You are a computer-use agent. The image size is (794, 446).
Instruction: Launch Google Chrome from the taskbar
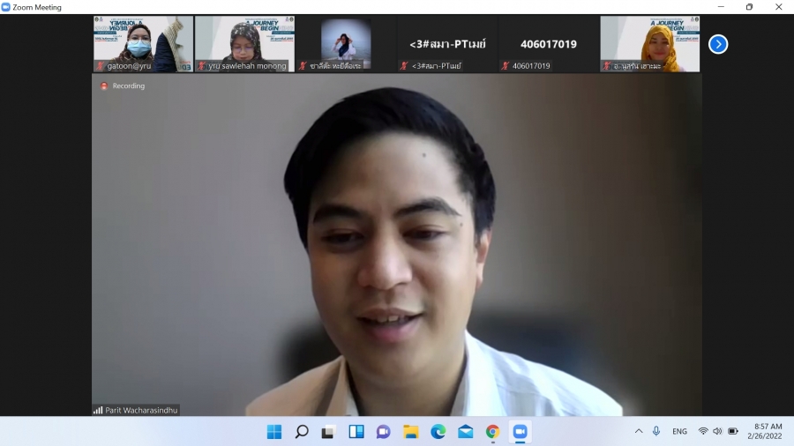click(492, 432)
